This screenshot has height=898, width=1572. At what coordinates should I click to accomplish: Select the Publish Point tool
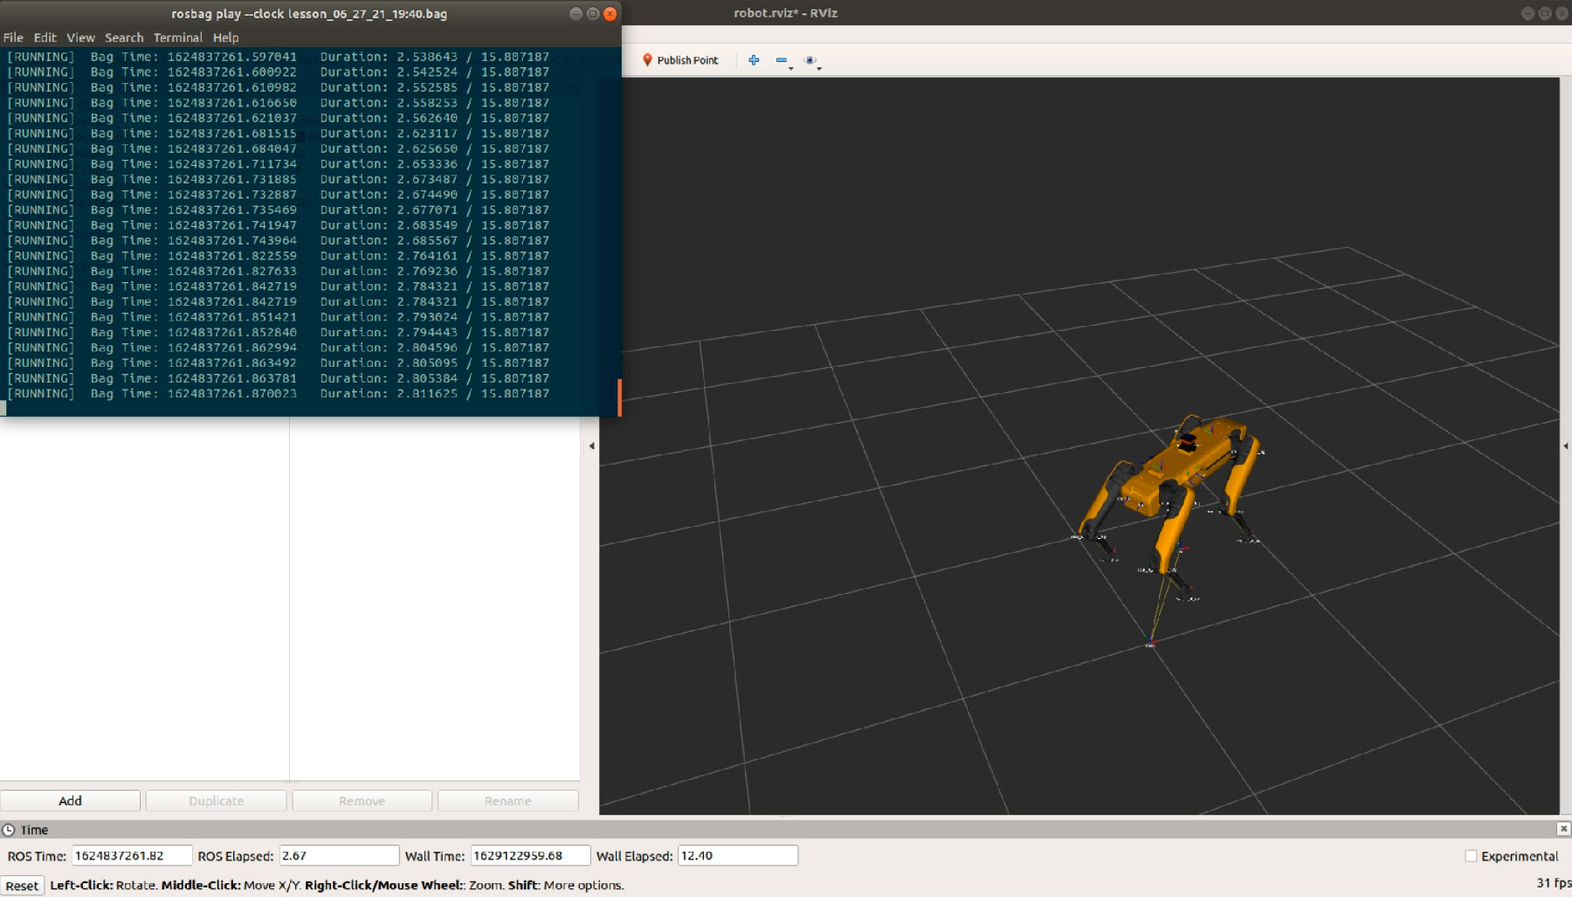687,59
